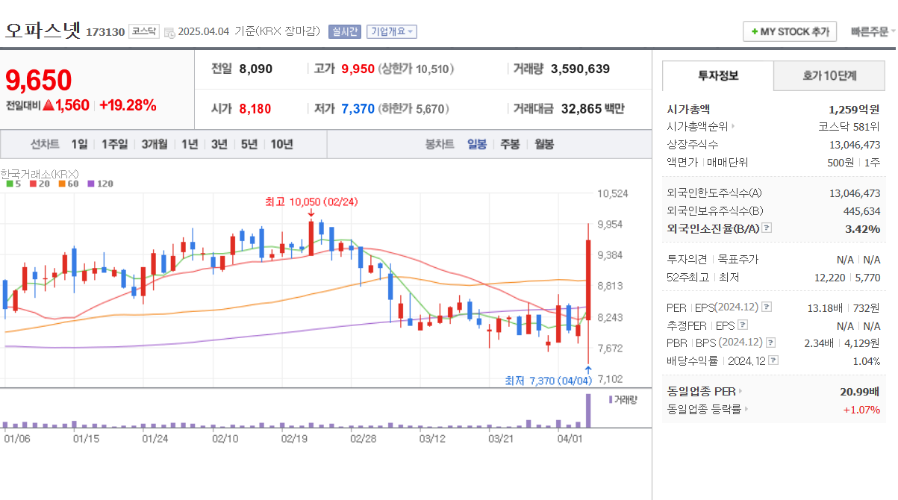Viewport: 898px width, 500px height.
Task: Click the 실시간 badge
Action: pyautogui.click(x=345, y=31)
